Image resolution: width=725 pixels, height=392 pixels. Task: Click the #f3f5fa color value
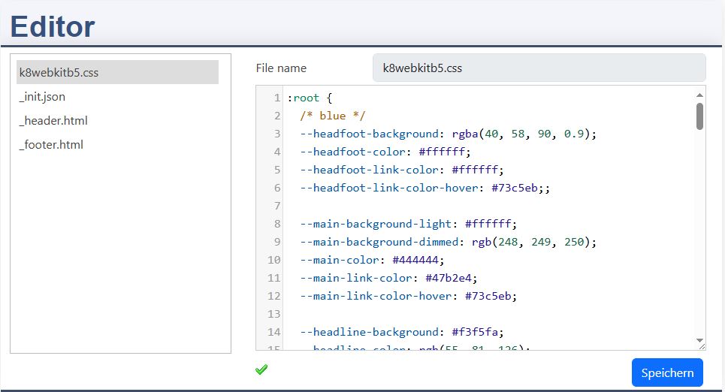pyautogui.click(x=475, y=332)
